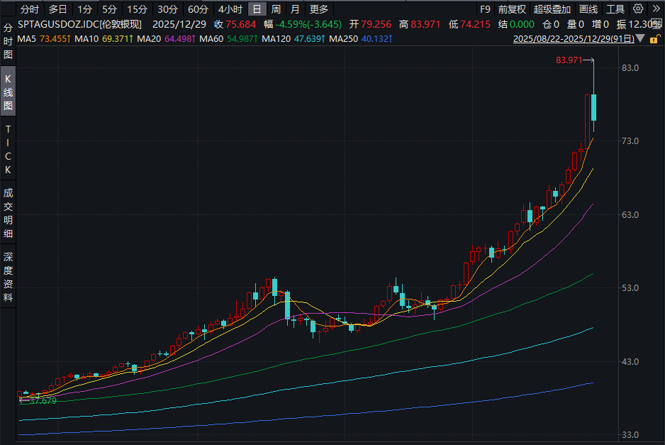Switch to the 30分 chart period

(x=167, y=9)
